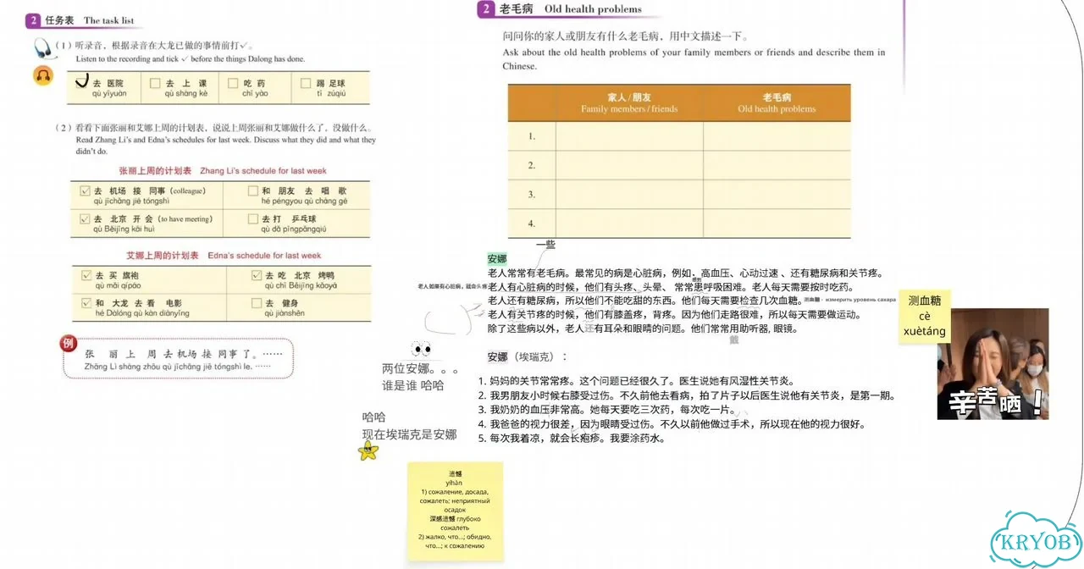Select the line 老人常常有老毛病
The height and width of the screenshot is (569, 1084).
(x=685, y=273)
